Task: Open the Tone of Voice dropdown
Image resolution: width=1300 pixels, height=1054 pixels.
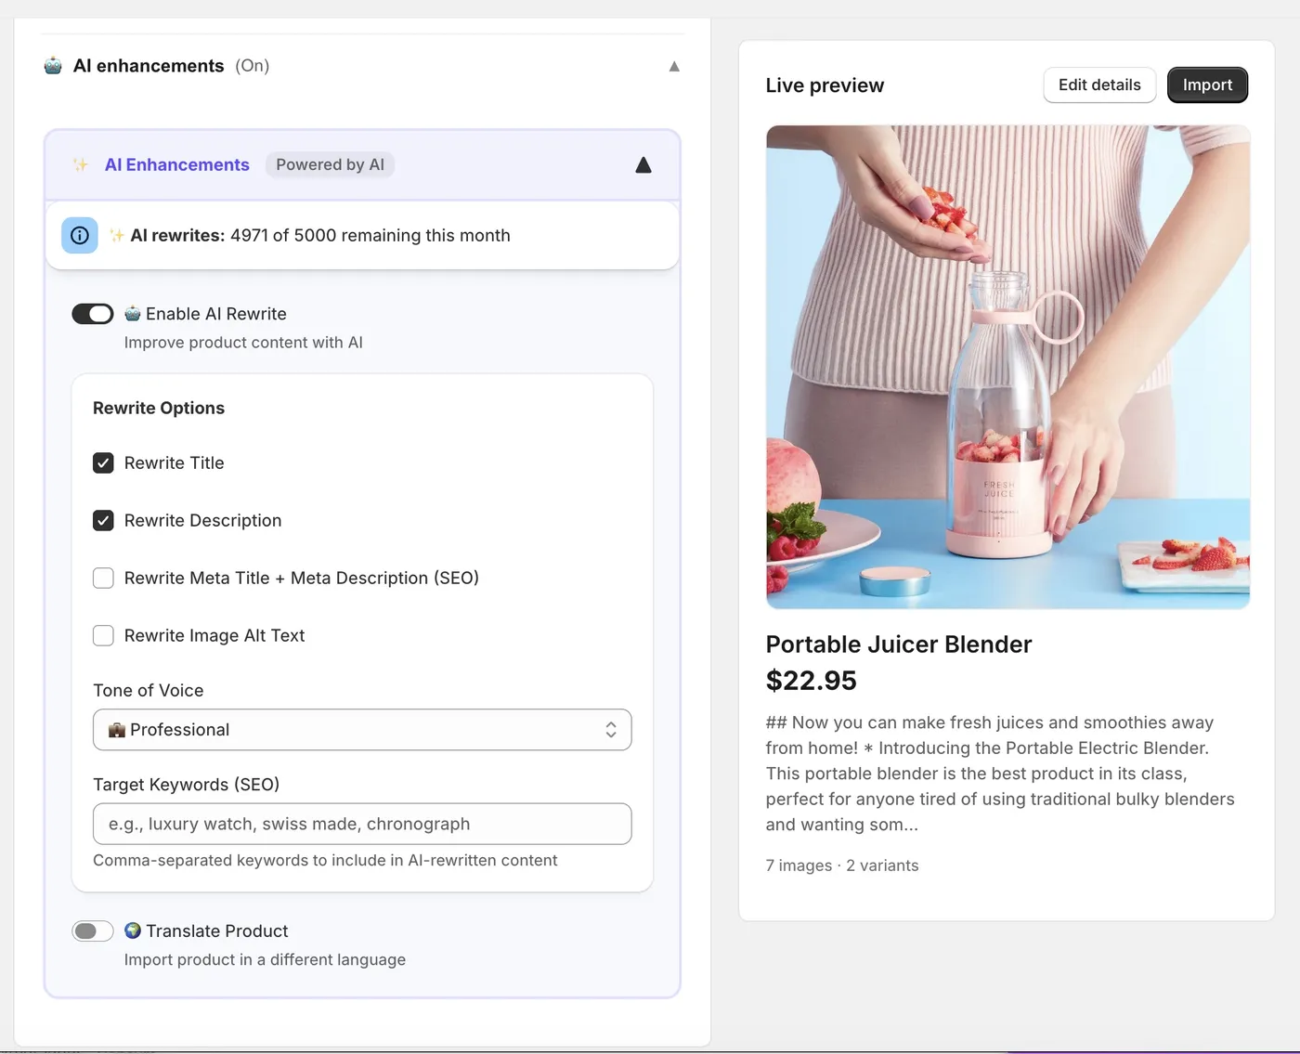Action: (362, 730)
